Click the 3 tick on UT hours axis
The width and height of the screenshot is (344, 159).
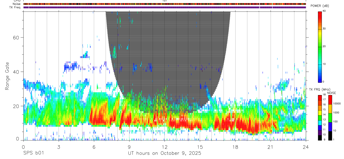click(x=58, y=147)
